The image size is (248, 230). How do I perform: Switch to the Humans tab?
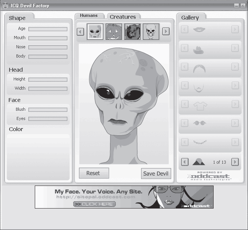(89, 16)
